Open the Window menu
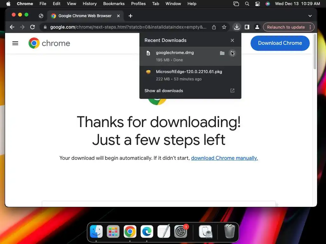Screen dimensions: 326x244 tap(173, 4)
